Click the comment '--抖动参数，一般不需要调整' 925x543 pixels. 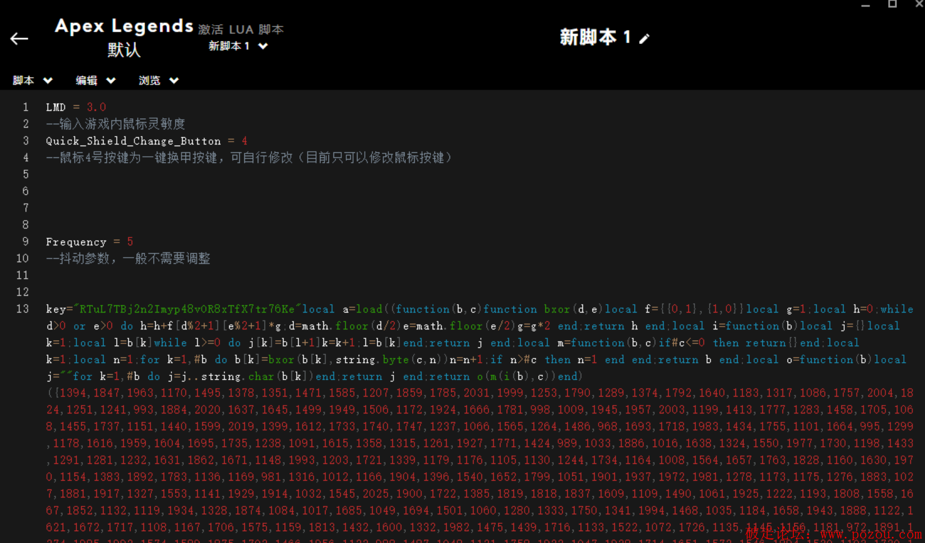[x=128, y=258]
